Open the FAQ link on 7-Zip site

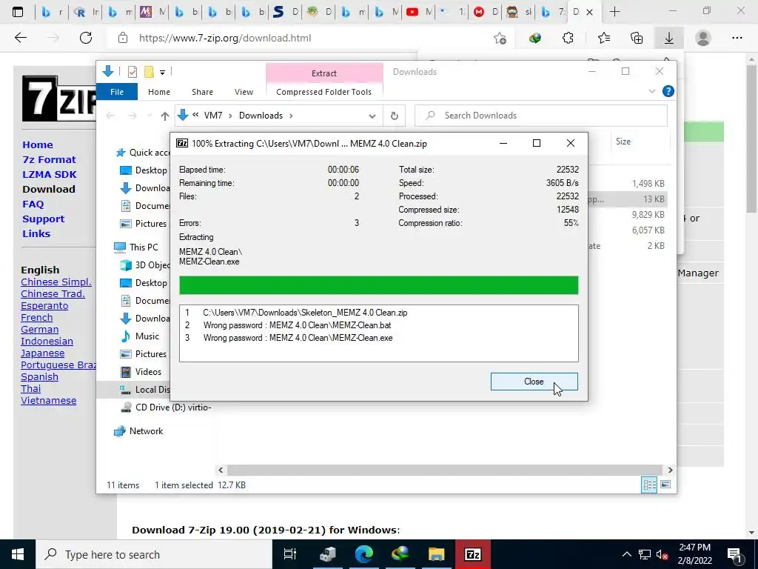pos(33,204)
